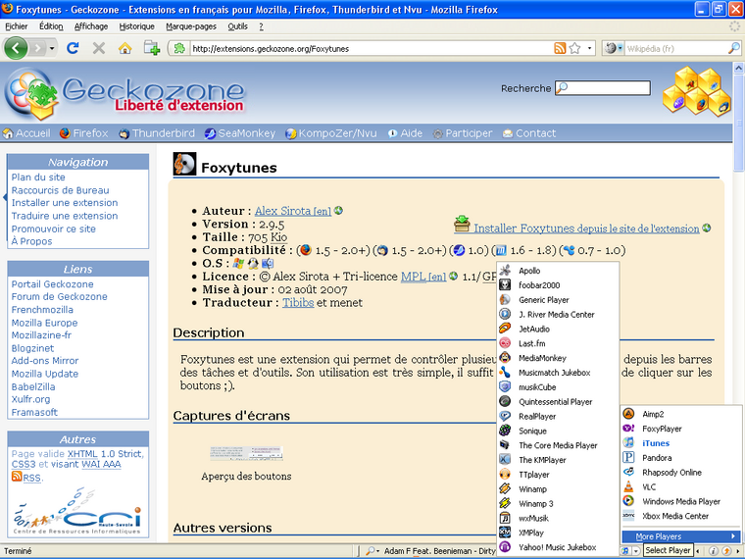745x559 pixels.
Task: Click the FoxyTunes info icon in the status bar
Action: click(714, 551)
